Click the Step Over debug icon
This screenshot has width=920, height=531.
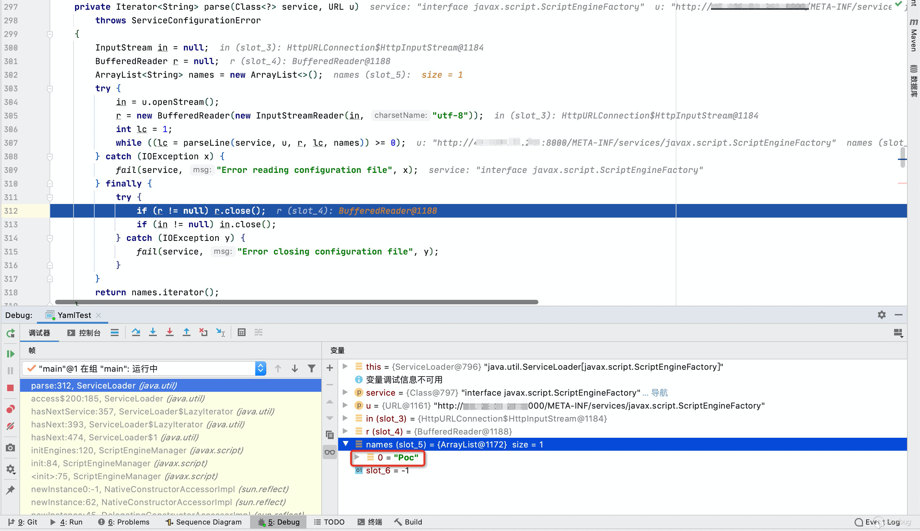coord(136,332)
